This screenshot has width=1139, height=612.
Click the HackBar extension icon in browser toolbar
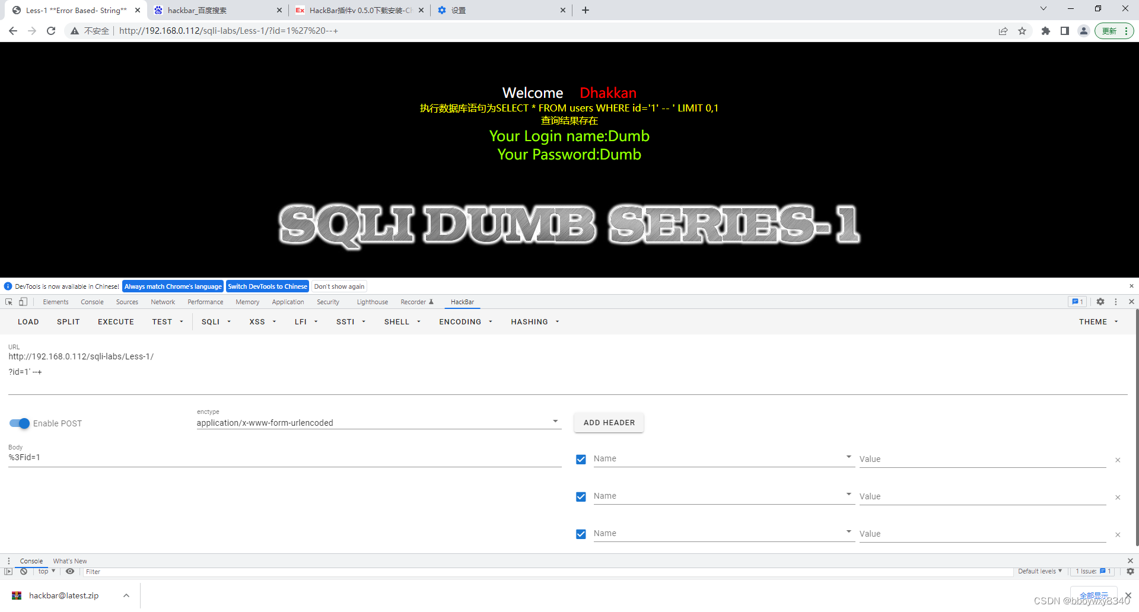click(1046, 31)
